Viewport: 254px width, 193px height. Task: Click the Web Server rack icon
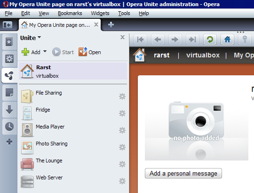point(27,182)
